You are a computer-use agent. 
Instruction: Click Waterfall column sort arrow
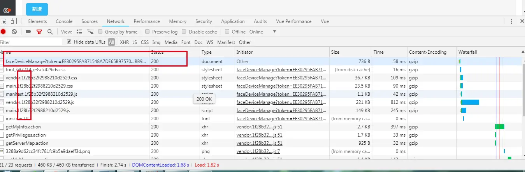point(522,52)
